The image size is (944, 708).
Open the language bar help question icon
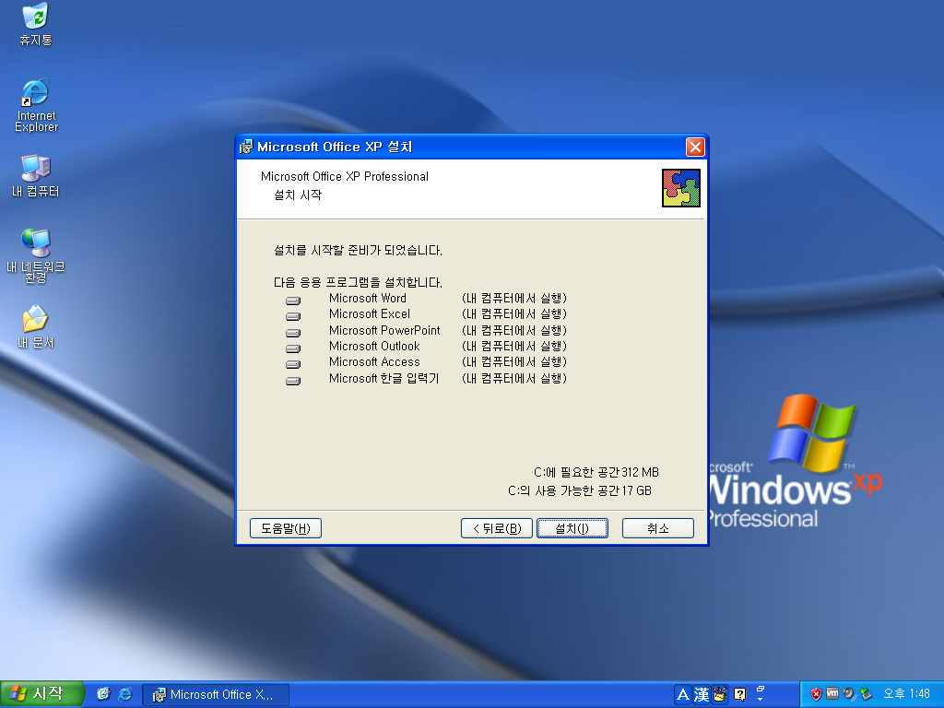[x=740, y=695]
